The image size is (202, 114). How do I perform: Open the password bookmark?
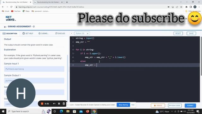pyautogui.click(x=41, y=11)
